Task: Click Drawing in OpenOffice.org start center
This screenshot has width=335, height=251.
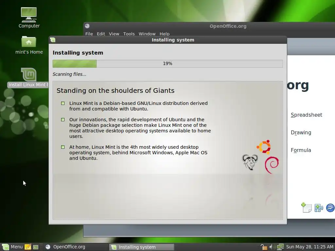Action: [301, 133]
